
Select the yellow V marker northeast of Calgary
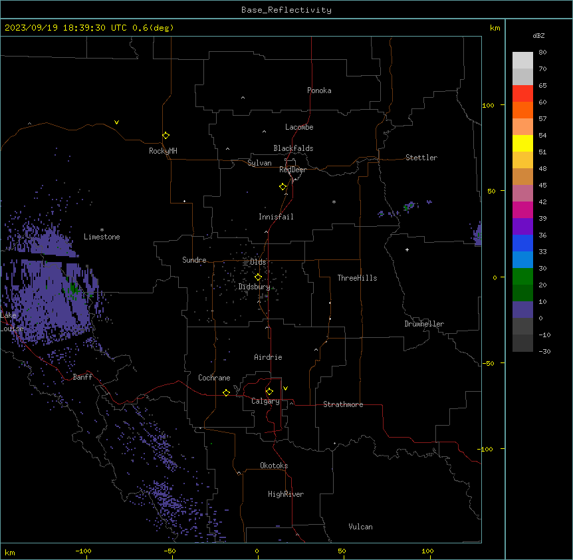pos(285,388)
